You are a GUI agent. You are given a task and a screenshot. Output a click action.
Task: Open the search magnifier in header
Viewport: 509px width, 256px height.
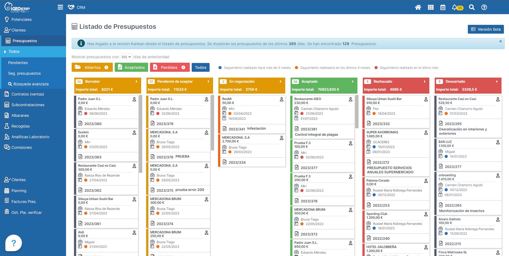472,7
